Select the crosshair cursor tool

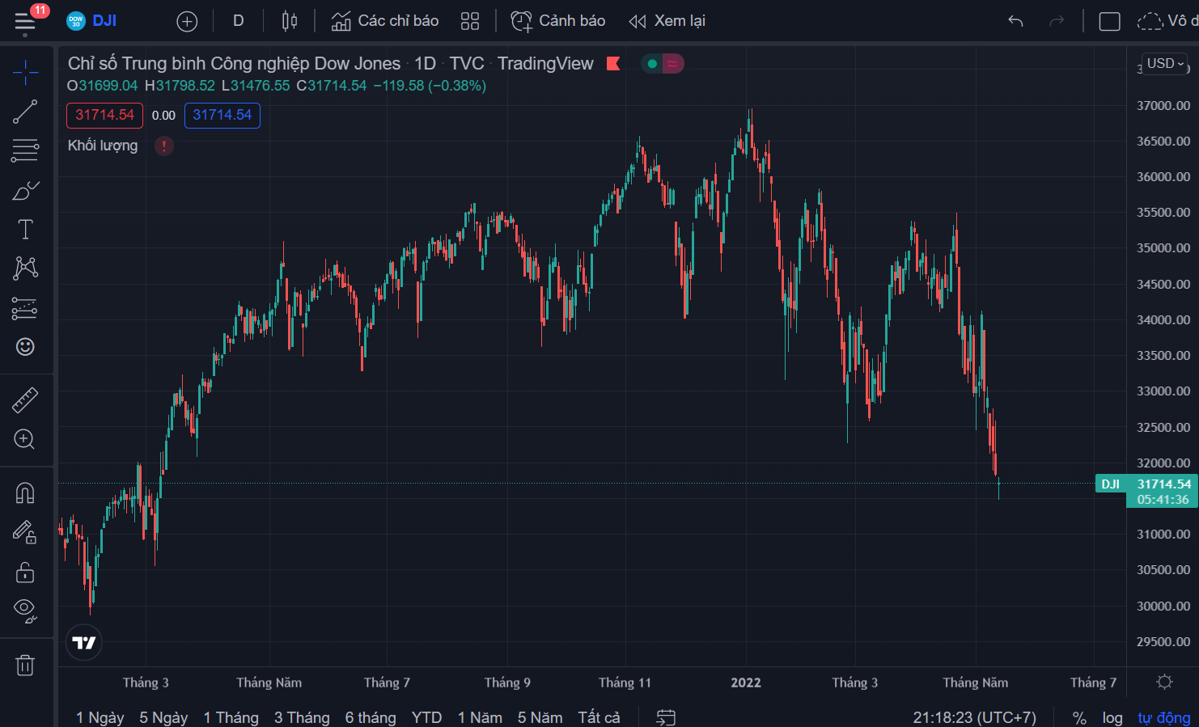coord(25,72)
